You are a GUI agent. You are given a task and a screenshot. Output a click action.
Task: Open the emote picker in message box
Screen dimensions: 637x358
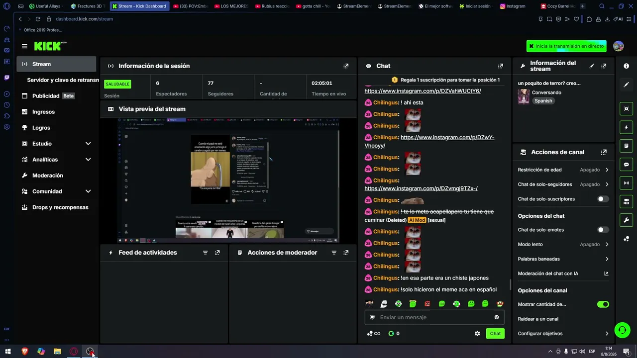497,317
